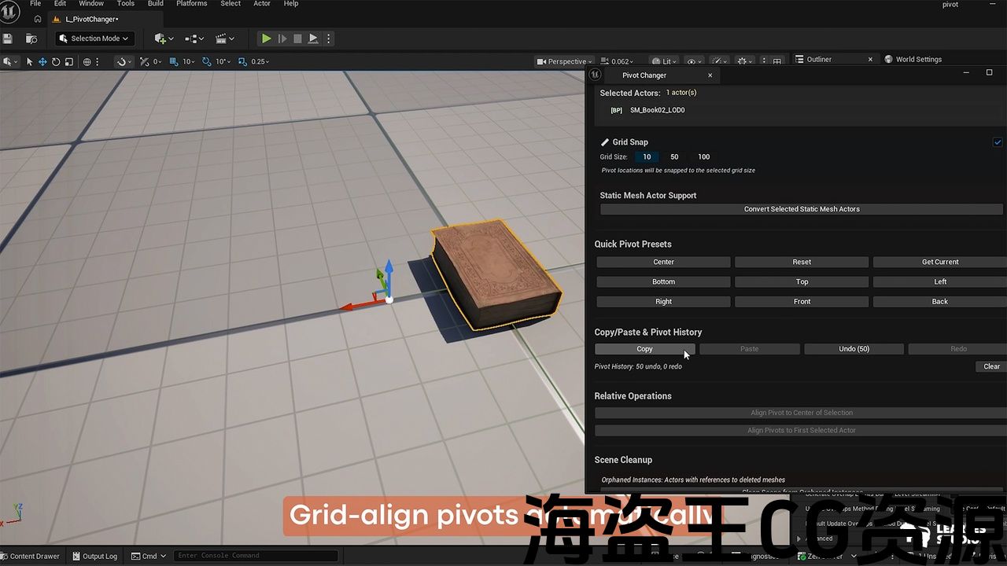Screen dimensions: 1007x566
Task: Select the Rotate tool in viewport toolbar
Action: click(x=56, y=61)
